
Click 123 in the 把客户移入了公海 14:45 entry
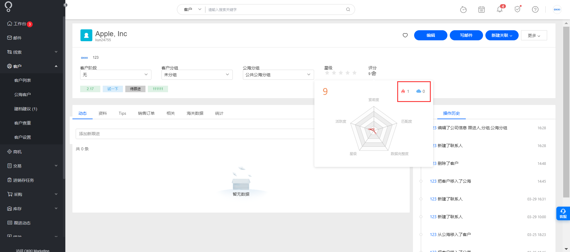pos(433,181)
